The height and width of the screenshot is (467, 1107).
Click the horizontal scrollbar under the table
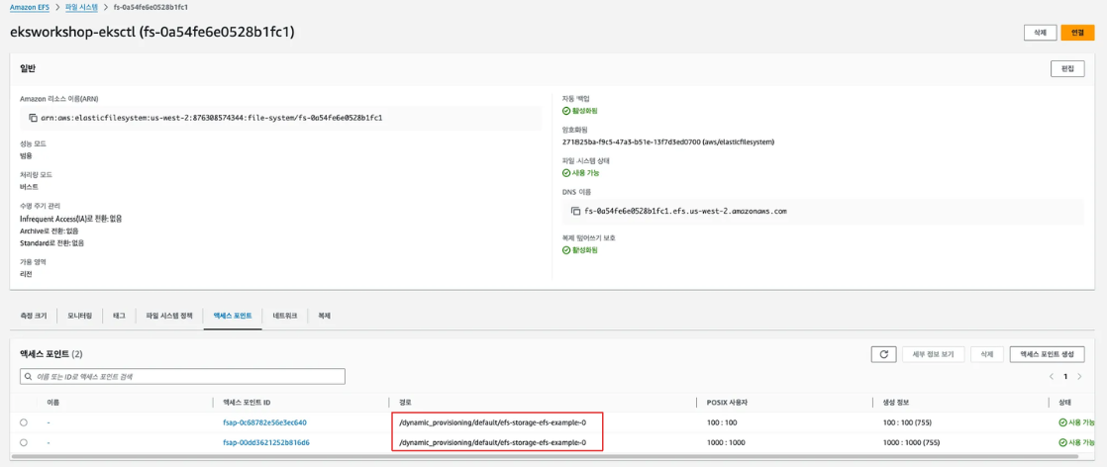(x=543, y=457)
